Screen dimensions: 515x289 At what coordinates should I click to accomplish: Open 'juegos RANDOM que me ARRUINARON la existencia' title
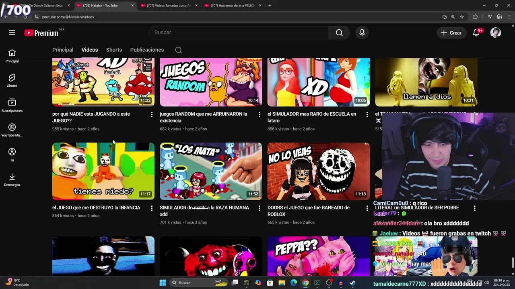204,117
